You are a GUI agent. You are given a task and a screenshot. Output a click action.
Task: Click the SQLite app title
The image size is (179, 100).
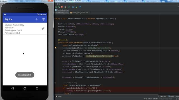click(x=8, y=19)
